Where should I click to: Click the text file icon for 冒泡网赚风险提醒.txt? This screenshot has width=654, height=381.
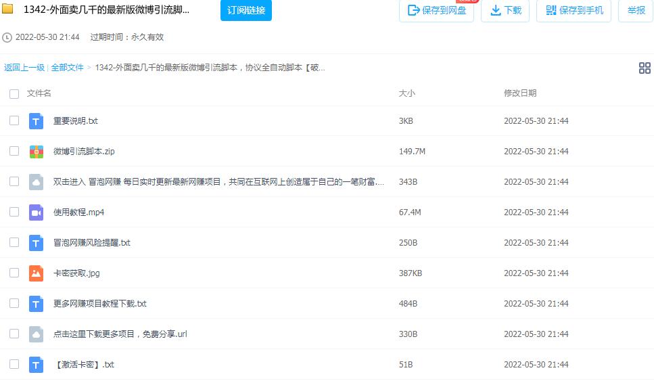click(37, 243)
